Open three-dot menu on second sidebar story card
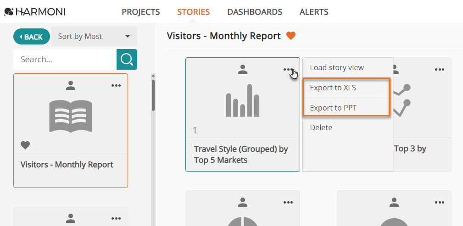463x226 pixels. pos(116,218)
